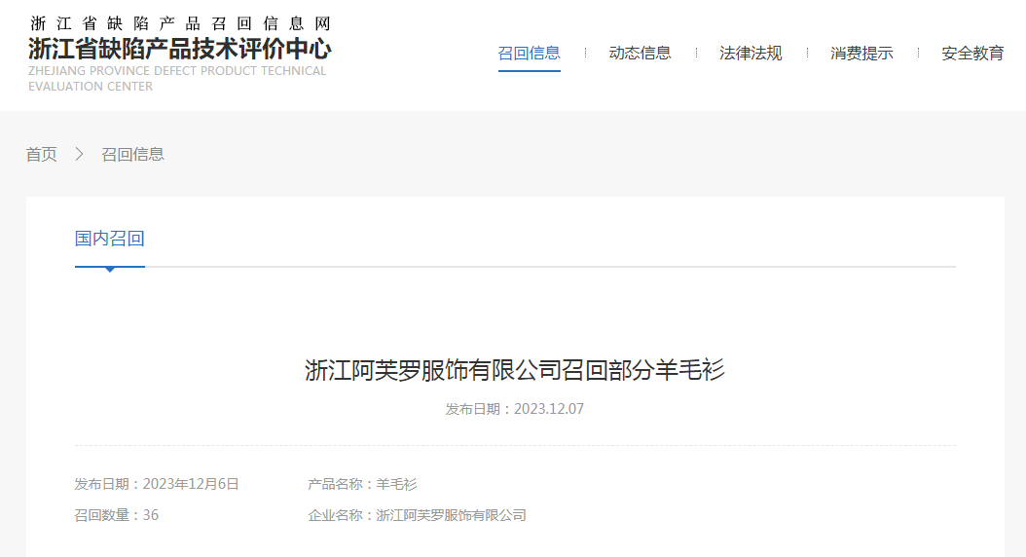Click the 浙江省缺陷产品召回信息网 header text
The image size is (1026, 557).
[179, 23]
